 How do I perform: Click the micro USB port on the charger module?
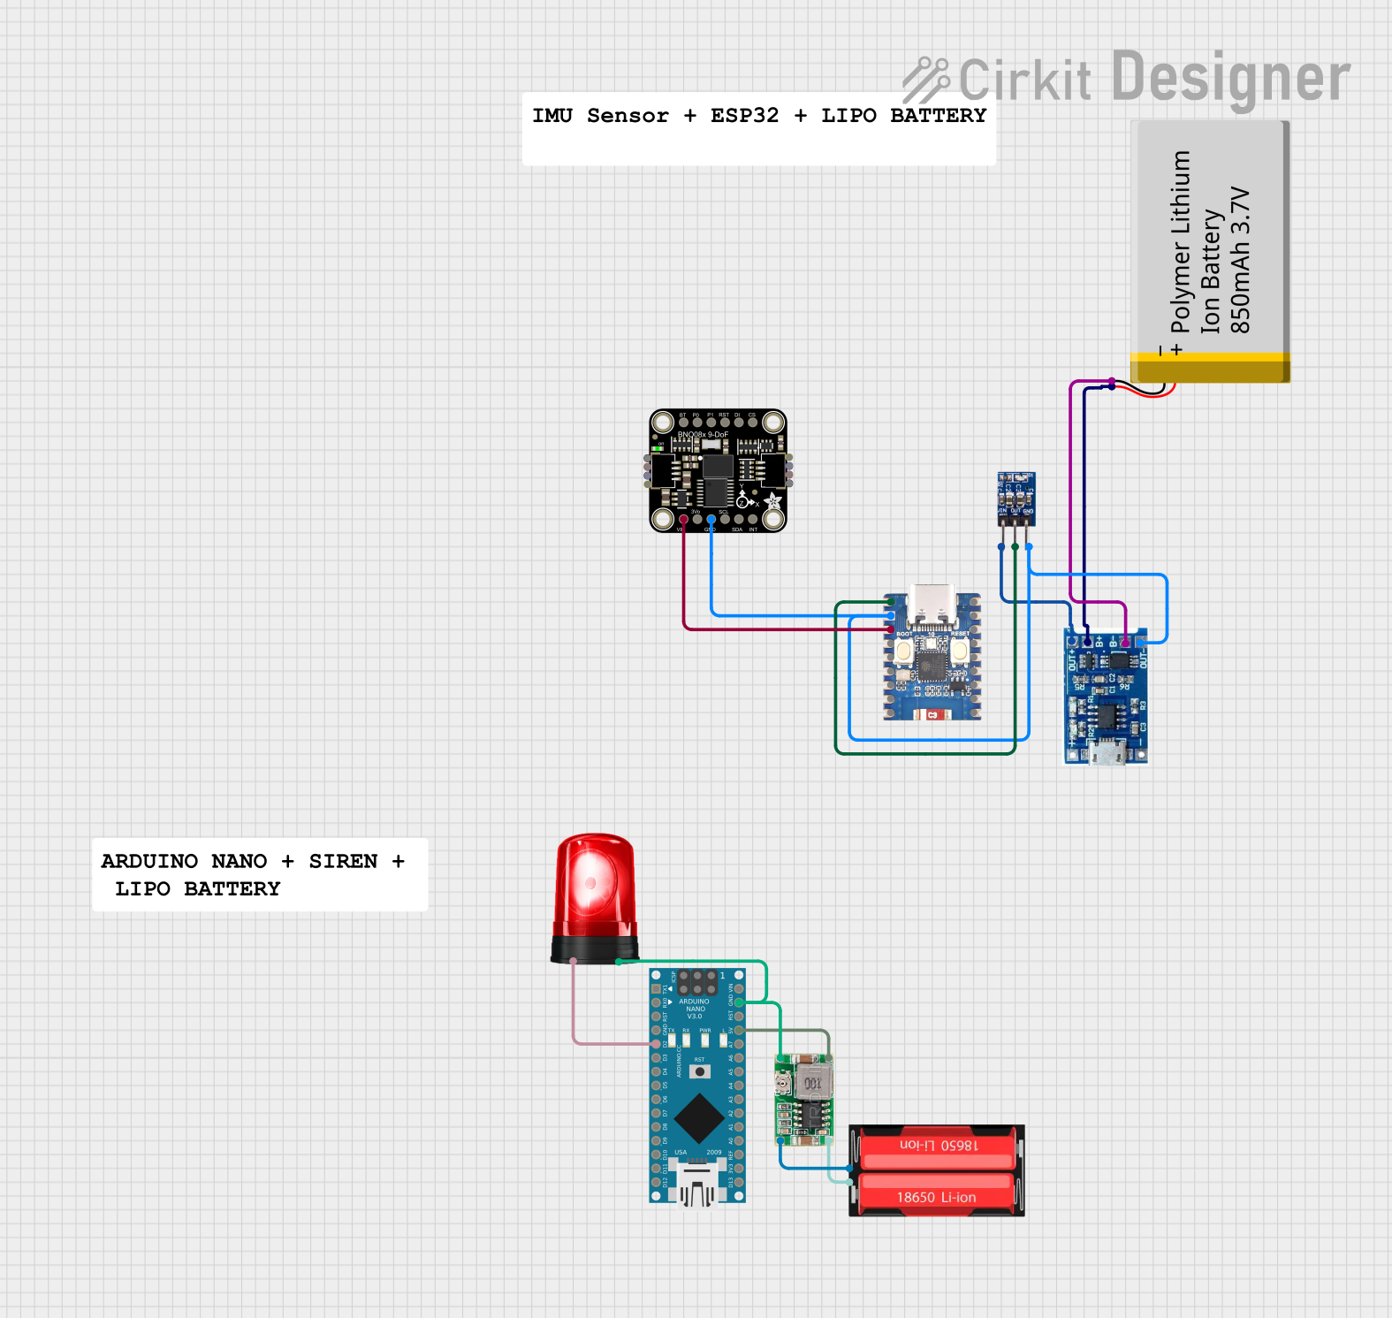[x=1106, y=753]
